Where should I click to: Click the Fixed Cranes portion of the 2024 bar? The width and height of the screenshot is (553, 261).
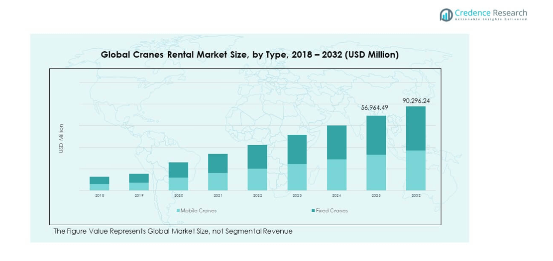coord(336,142)
